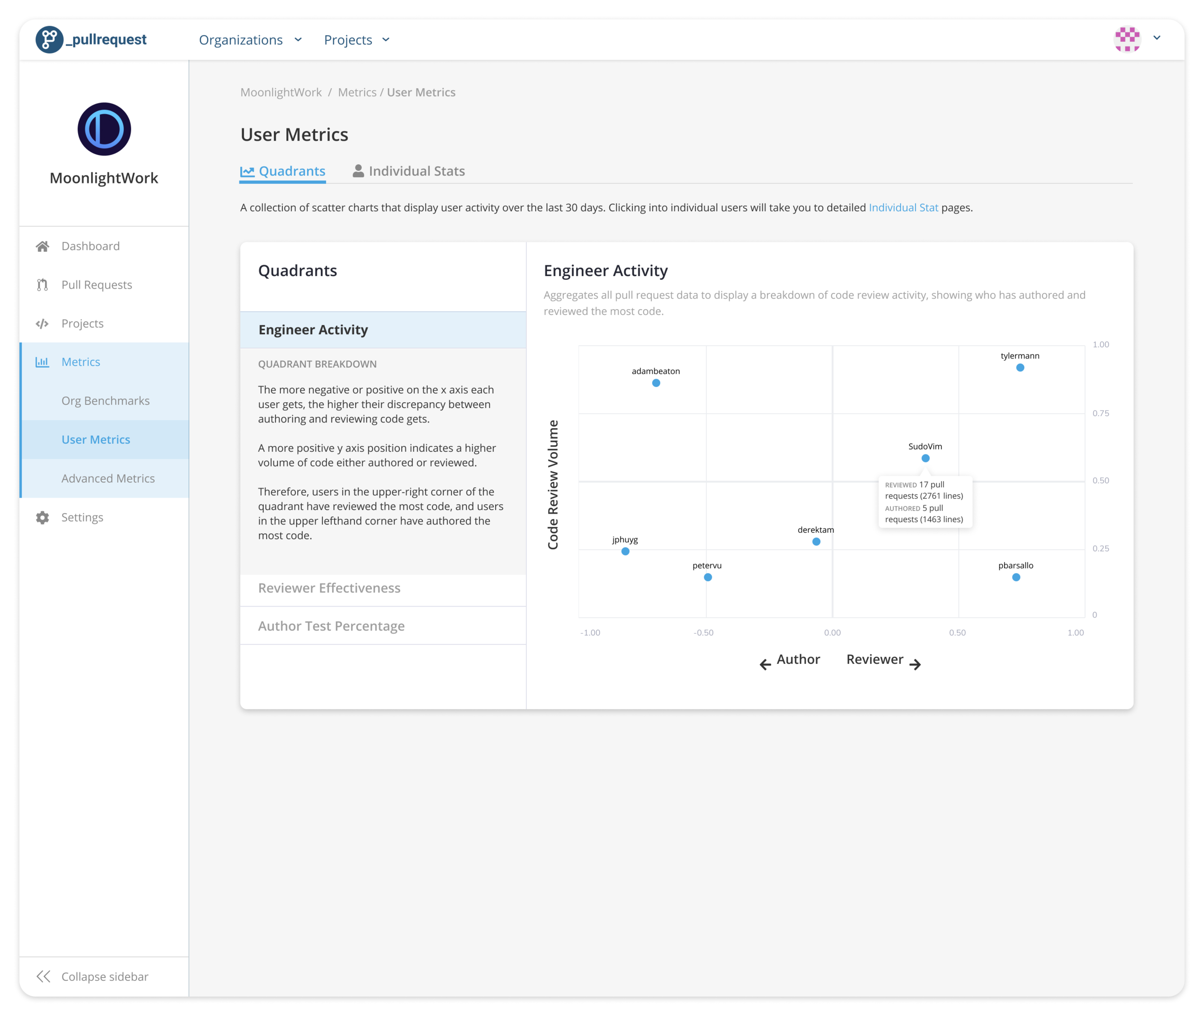Expand the Reviewer Effectiveness section

pos(383,588)
